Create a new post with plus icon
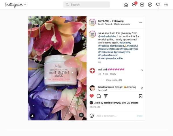Image resolution: width=173 pixels, height=136 pixels. 142,5
